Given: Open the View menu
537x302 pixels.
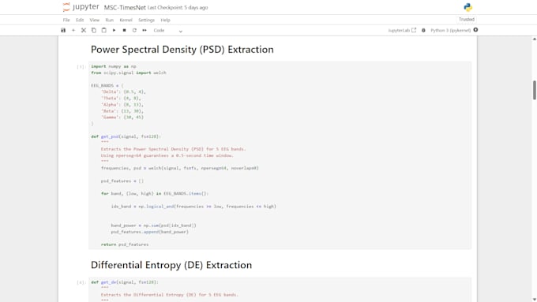Looking at the screenshot, I should pos(95,21).
